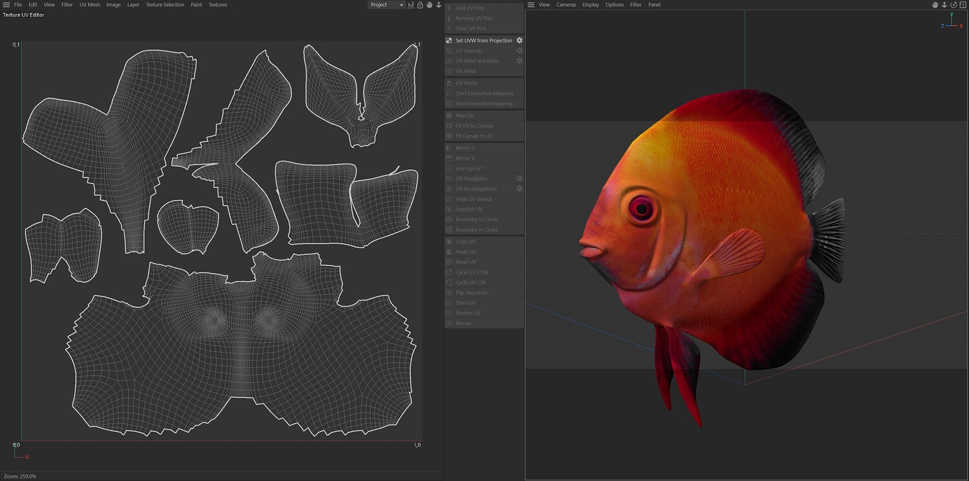
Task: Open the Edit menu
Action: pyautogui.click(x=33, y=5)
